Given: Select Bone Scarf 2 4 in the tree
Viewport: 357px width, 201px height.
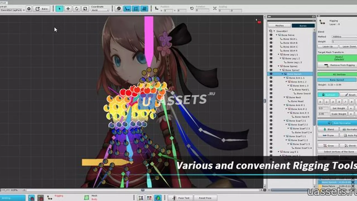Looking at the screenshot, I should pos(303,132).
